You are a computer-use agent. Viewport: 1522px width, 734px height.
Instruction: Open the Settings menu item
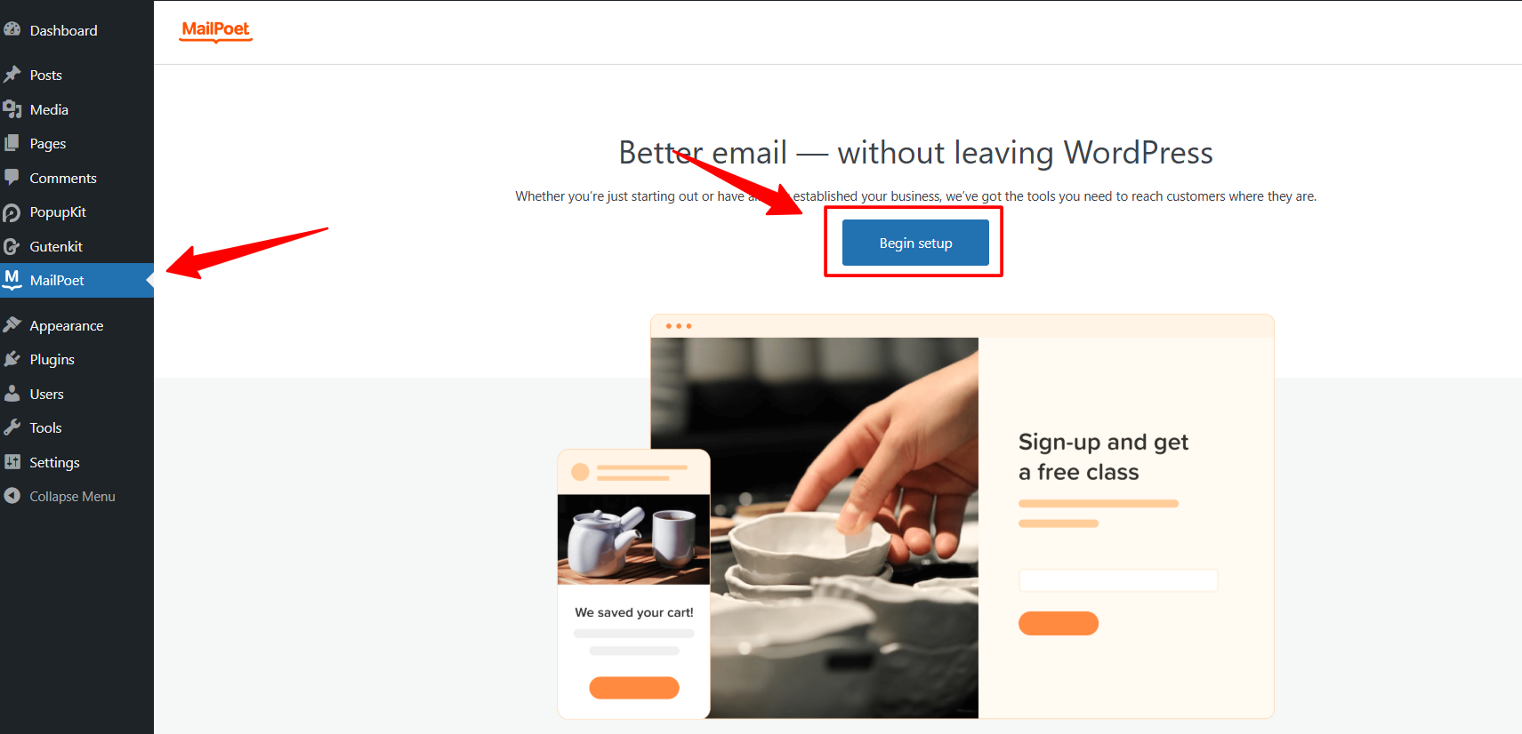tap(55, 462)
